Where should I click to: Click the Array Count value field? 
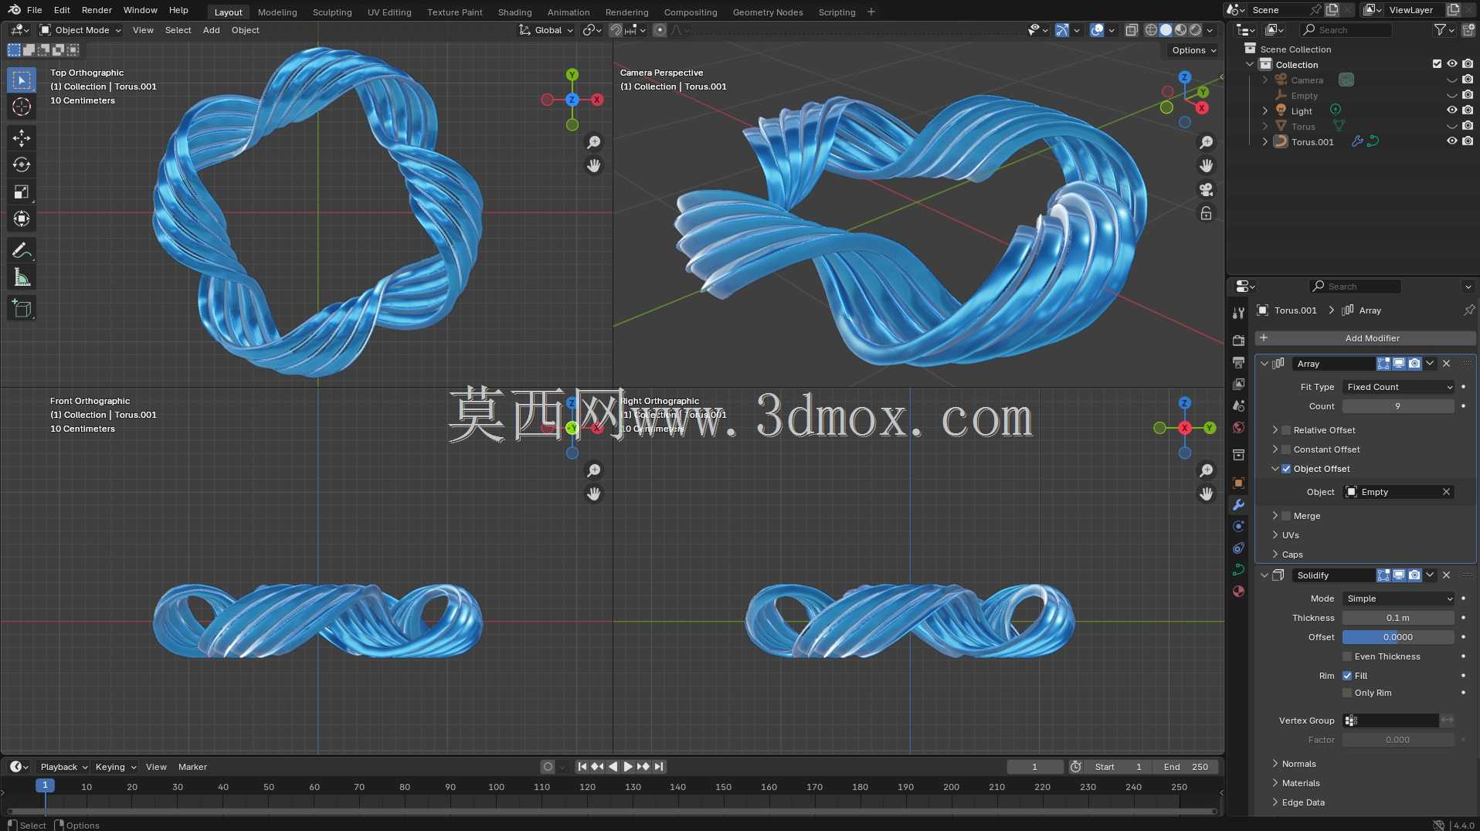1398,406
